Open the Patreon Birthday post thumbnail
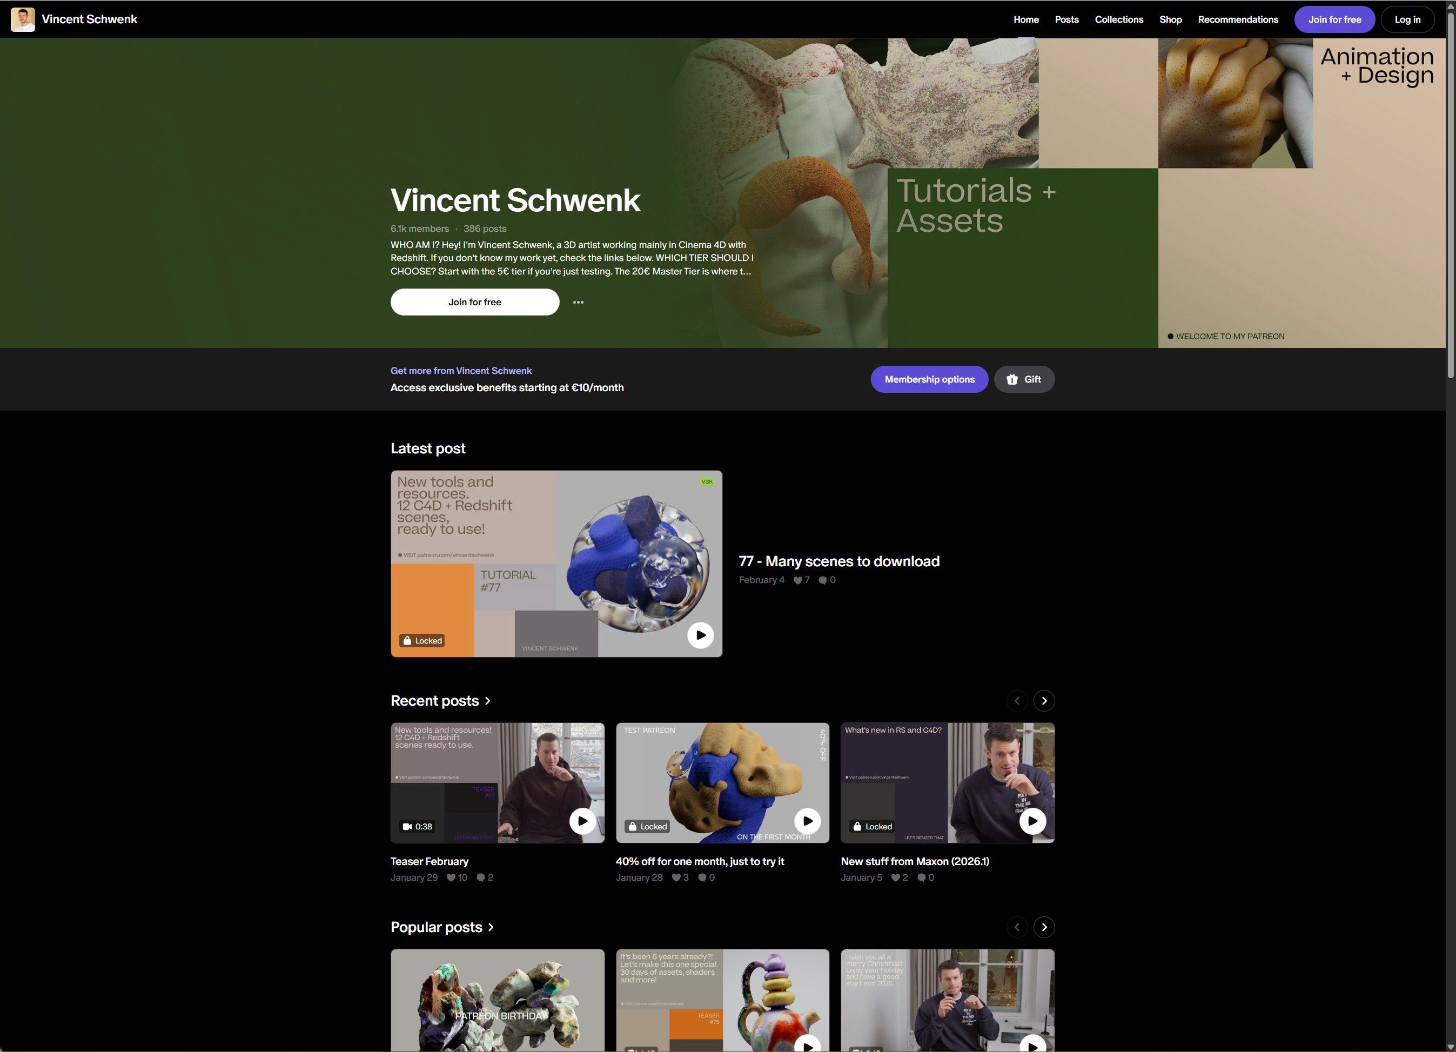 [x=497, y=1000]
